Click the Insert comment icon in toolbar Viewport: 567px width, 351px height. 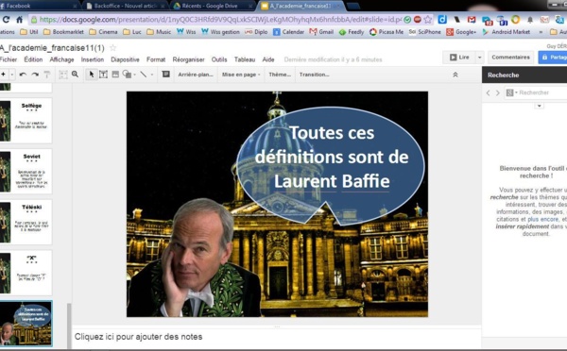(166, 74)
